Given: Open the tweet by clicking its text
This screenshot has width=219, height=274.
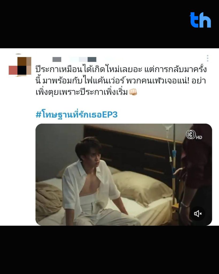Looking at the screenshot, I should click(x=121, y=81).
